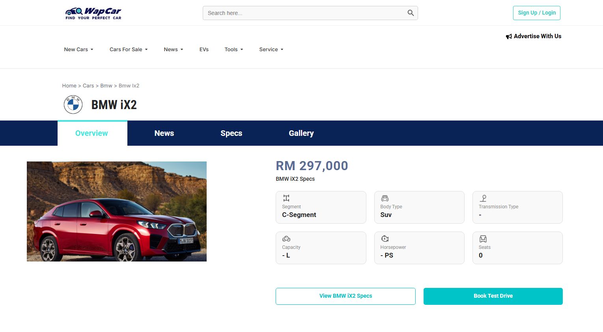Click the Segment icon on the C-Segment card
Viewport: 603px width, 332px height.
tap(286, 198)
